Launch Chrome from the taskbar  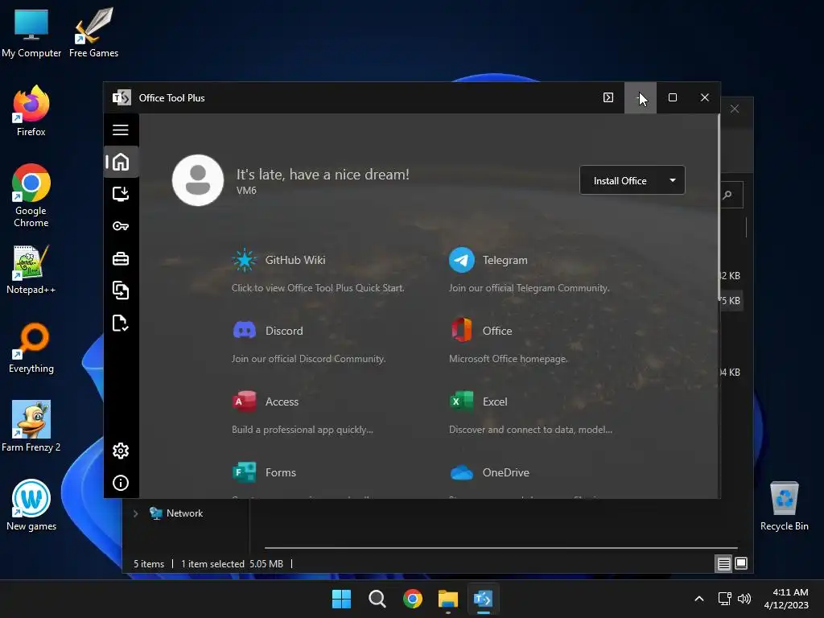click(x=413, y=599)
